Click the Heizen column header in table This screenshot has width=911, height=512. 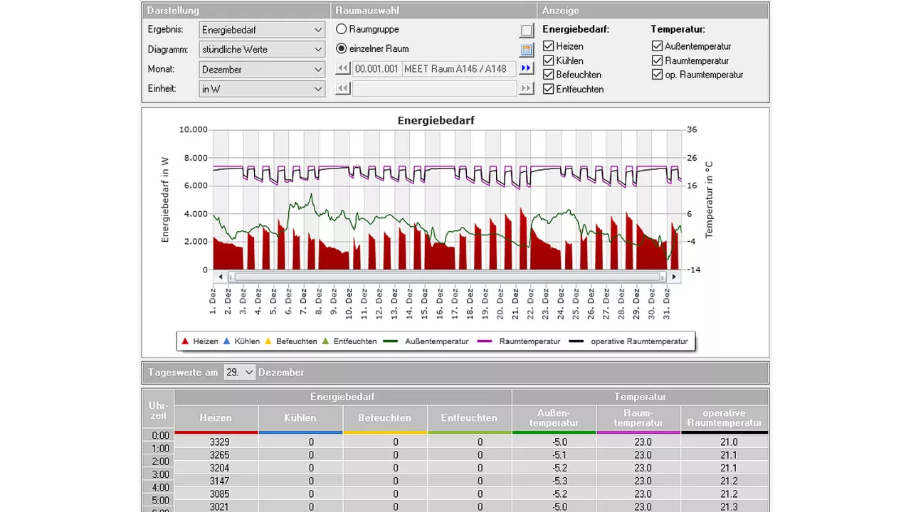(x=216, y=418)
